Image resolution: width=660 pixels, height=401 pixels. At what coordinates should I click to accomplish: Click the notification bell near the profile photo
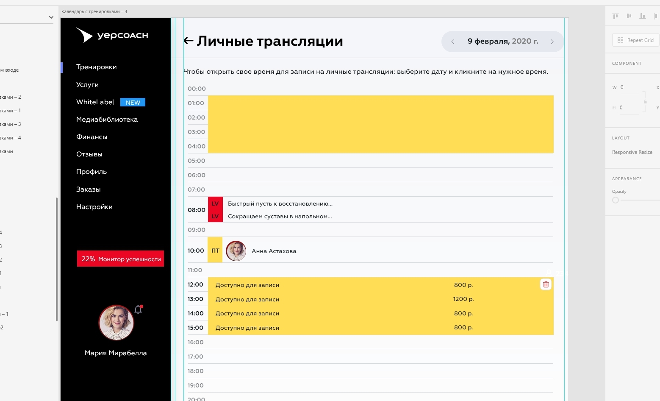click(138, 309)
